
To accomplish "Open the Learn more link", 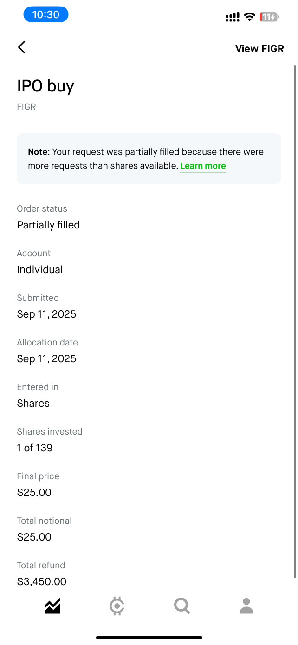I will (203, 166).
